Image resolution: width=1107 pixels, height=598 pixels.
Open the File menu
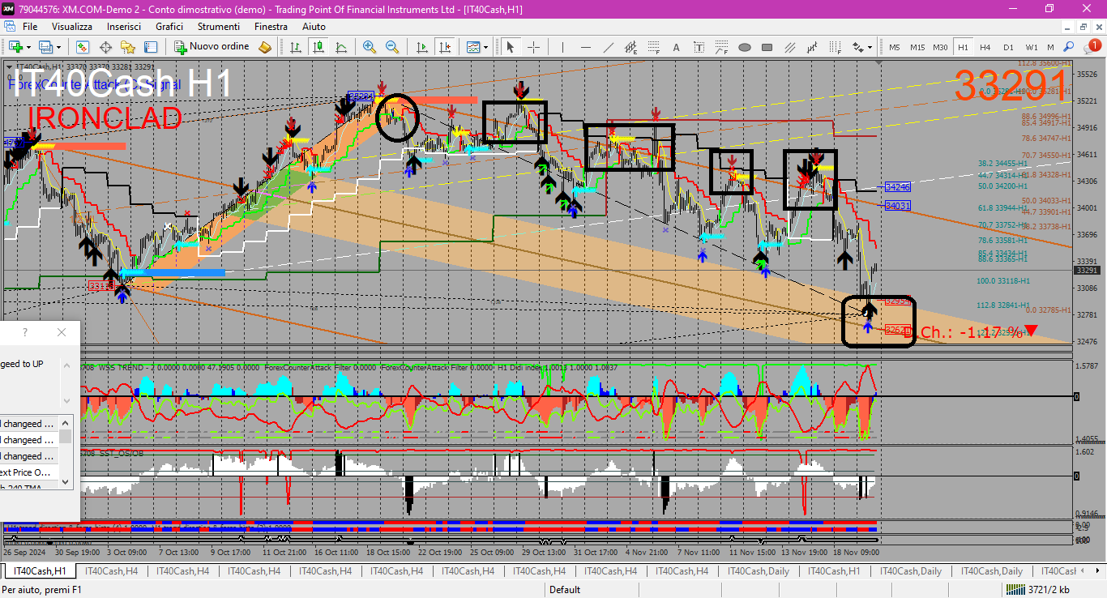tap(30, 27)
